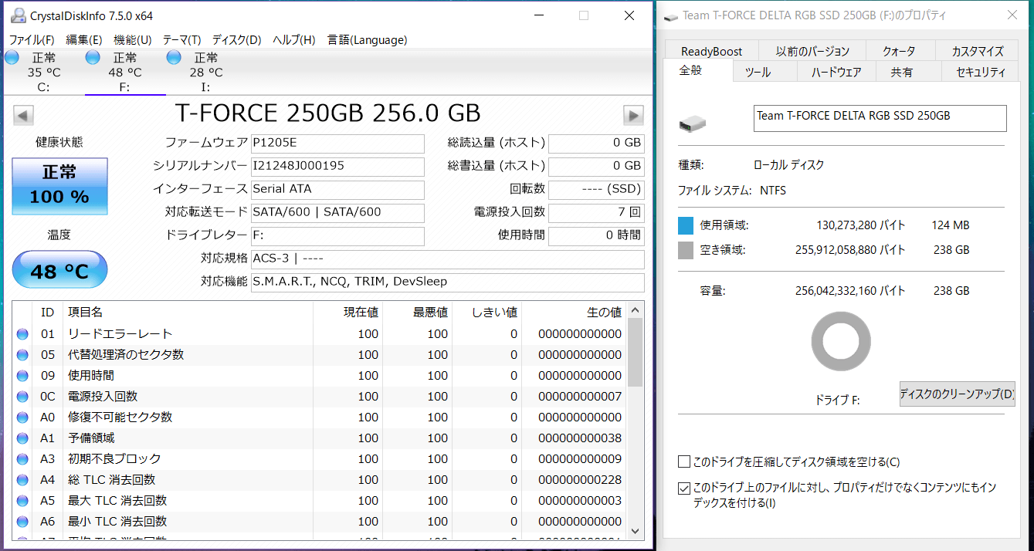Click drive icon in properties window title bar
Screen dimensions: 1034x551
point(671,16)
